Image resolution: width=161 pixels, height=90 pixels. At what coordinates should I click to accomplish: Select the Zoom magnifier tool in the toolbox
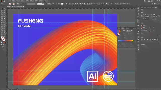pyautogui.click(x=4, y=35)
